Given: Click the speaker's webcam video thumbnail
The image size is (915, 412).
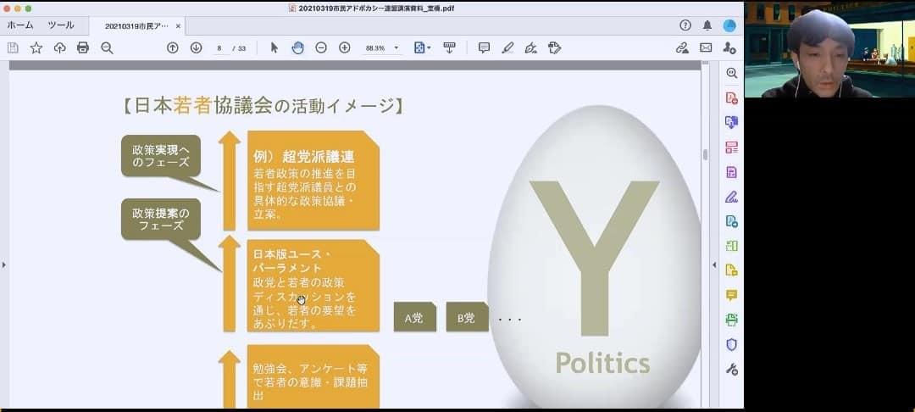Looking at the screenshot, I should pos(829,50).
